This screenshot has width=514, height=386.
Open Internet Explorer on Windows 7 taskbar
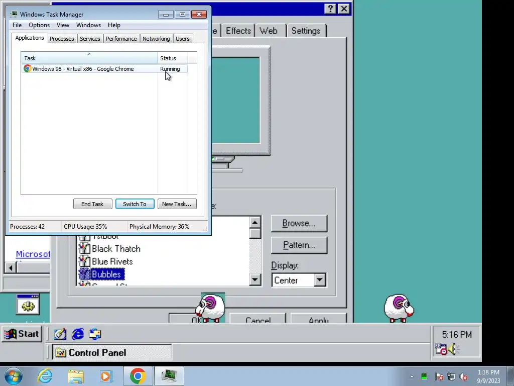[x=45, y=376]
